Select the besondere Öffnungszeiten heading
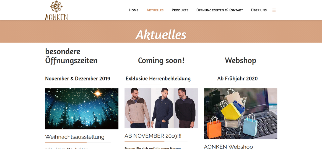 tap(71, 56)
